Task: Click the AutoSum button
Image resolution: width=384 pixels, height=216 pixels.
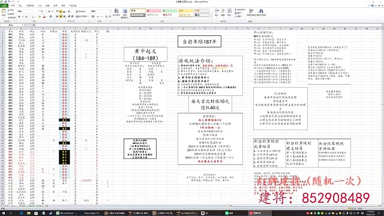Action: pos(240,10)
